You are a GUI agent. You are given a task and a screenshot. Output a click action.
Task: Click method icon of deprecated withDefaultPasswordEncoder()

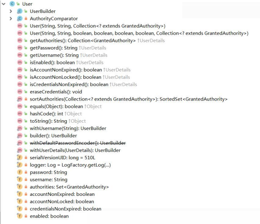click(20, 143)
